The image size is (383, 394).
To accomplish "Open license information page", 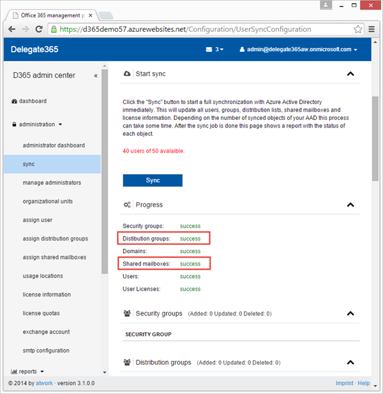I will point(47,295).
